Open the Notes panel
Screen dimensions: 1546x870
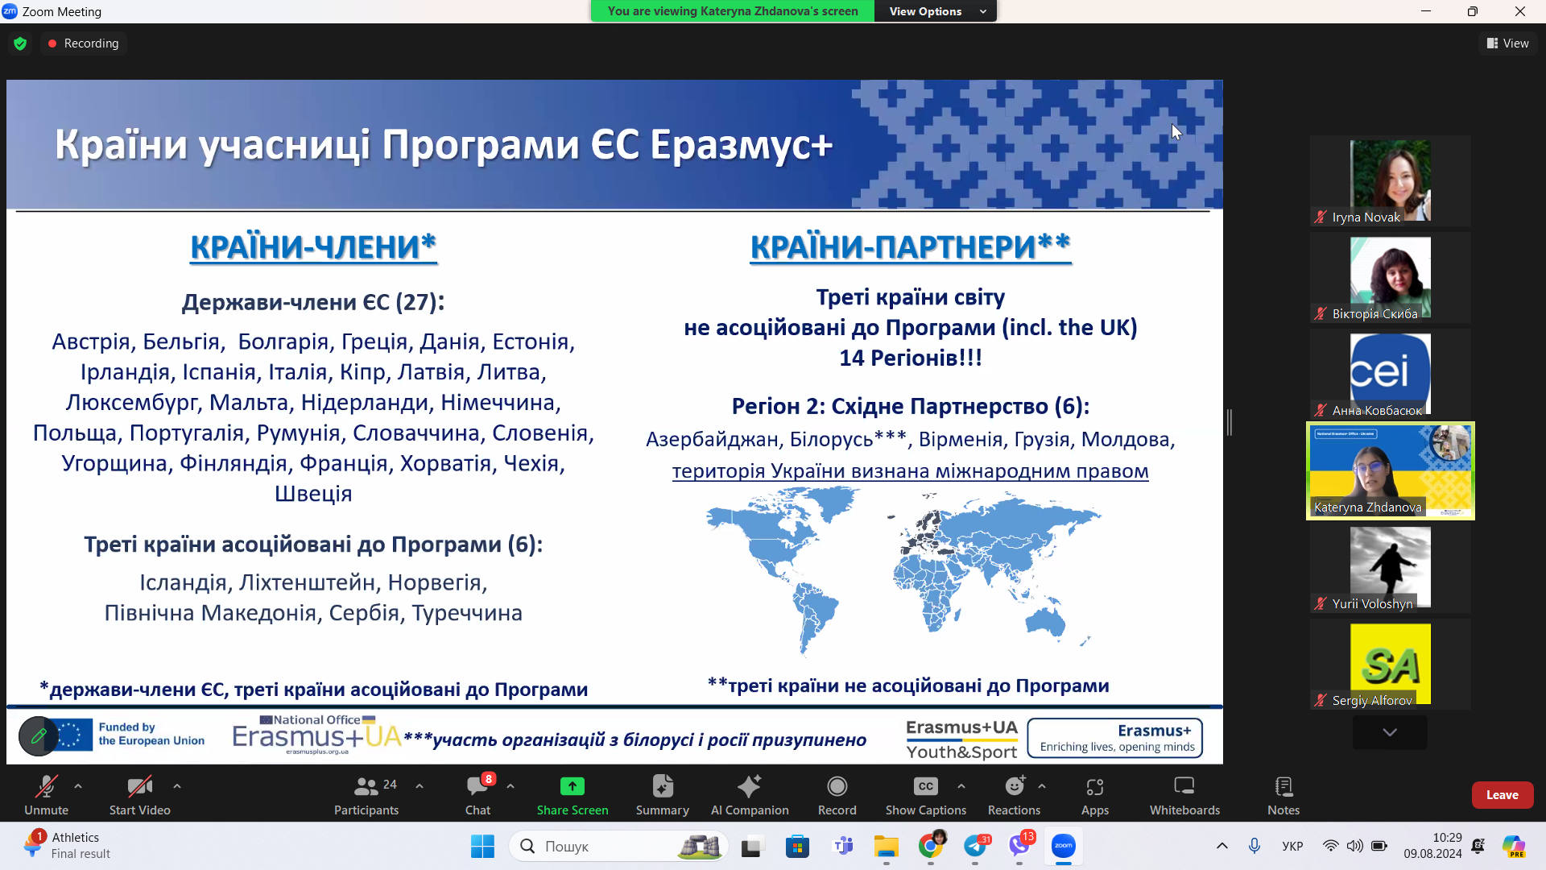[1283, 794]
